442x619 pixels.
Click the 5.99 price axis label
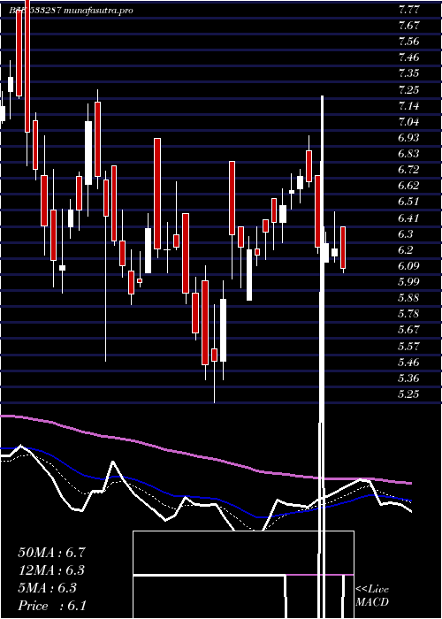(408, 282)
